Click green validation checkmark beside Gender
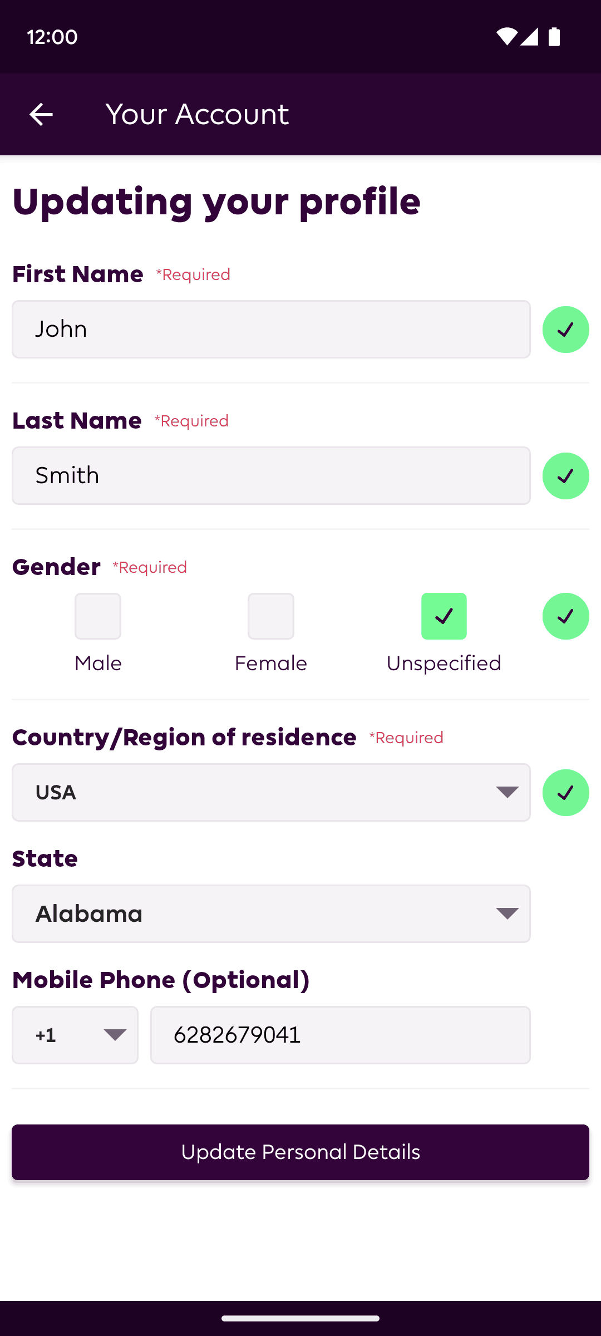The image size is (601, 1336). pos(566,616)
